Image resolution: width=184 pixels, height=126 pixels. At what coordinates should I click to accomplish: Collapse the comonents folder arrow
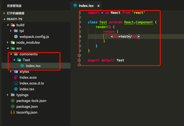pyautogui.click(x=11, y=54)
